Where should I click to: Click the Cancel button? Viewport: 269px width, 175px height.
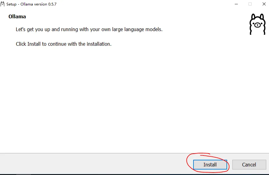(249, 165)
